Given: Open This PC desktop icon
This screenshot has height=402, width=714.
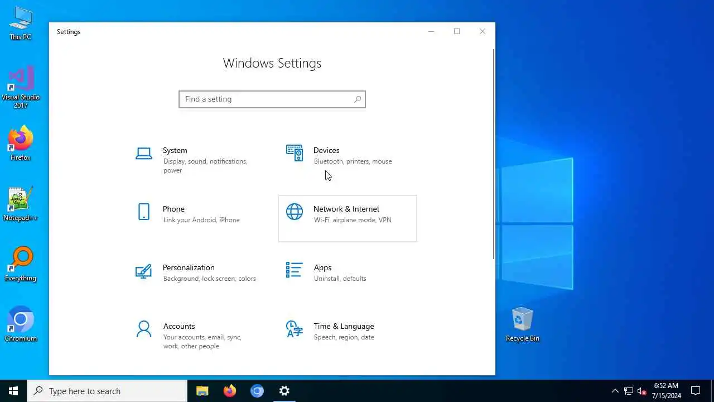Looking at the screenshot, I should (21, 23).
